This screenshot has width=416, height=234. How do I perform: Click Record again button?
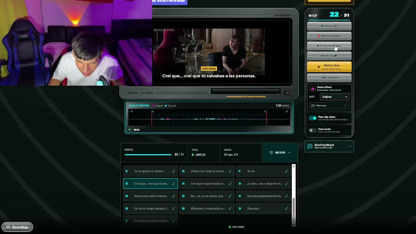pyautogui.click(x=329, y=36)
